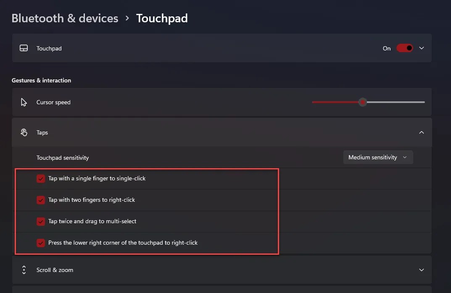This screenshot has width=451, height=293.
Task: Select the Taps section header
Action: click(x=42, y=132)
